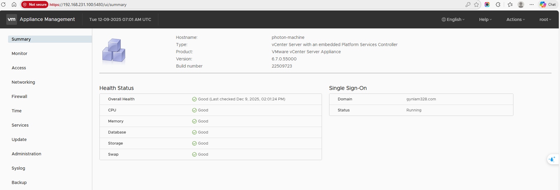Click the date and time display

(120, 20)
